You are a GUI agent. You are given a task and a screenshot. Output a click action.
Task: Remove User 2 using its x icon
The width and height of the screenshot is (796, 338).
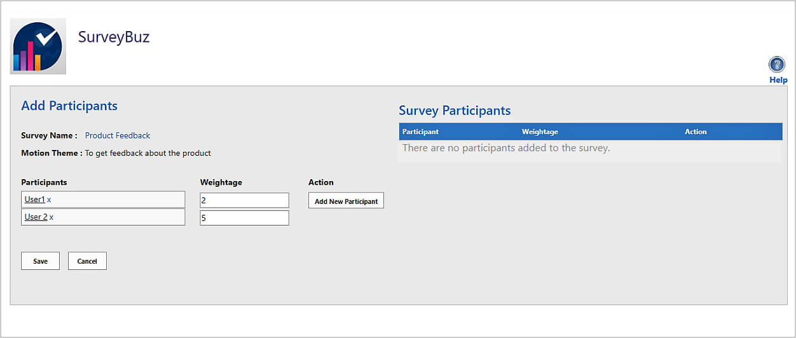coord(51,217)
